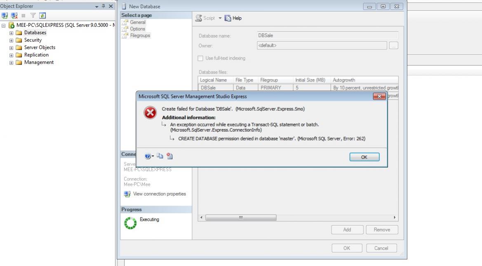The height and width of the screenshot is (266, 482).
Task: Click the Database name field containing DBSale
Action: pos(328,35)
